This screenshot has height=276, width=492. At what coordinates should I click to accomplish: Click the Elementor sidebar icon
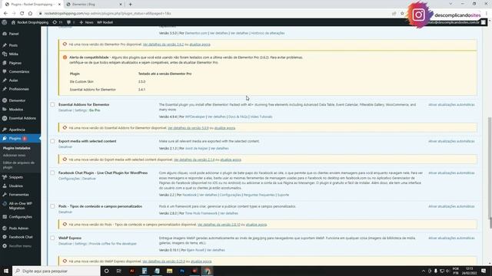[5, 100]
